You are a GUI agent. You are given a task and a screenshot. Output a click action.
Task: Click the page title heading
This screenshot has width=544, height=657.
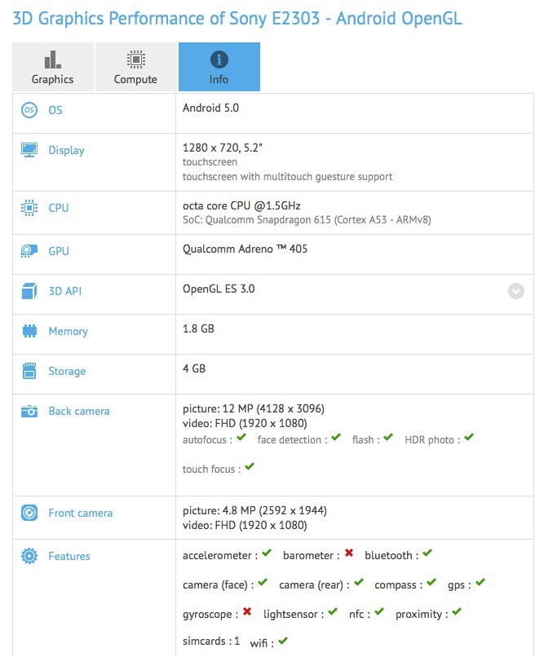pyautogui.click(x=237, y=19)
